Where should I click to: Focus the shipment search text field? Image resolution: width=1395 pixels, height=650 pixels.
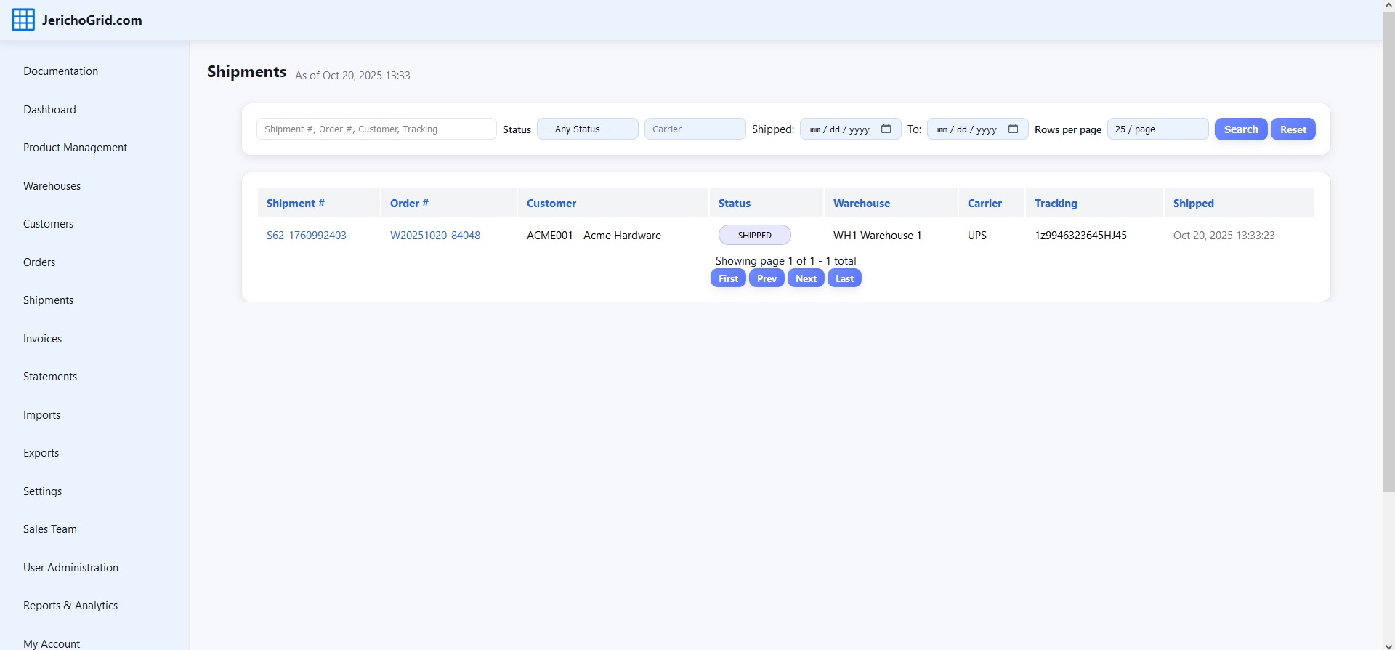(x=376, y=129)
